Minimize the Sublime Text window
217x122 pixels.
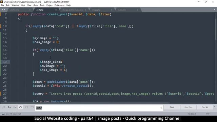(x=199, y=2)
